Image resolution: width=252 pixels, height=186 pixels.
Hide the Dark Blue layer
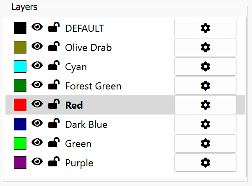pos(37,123)
